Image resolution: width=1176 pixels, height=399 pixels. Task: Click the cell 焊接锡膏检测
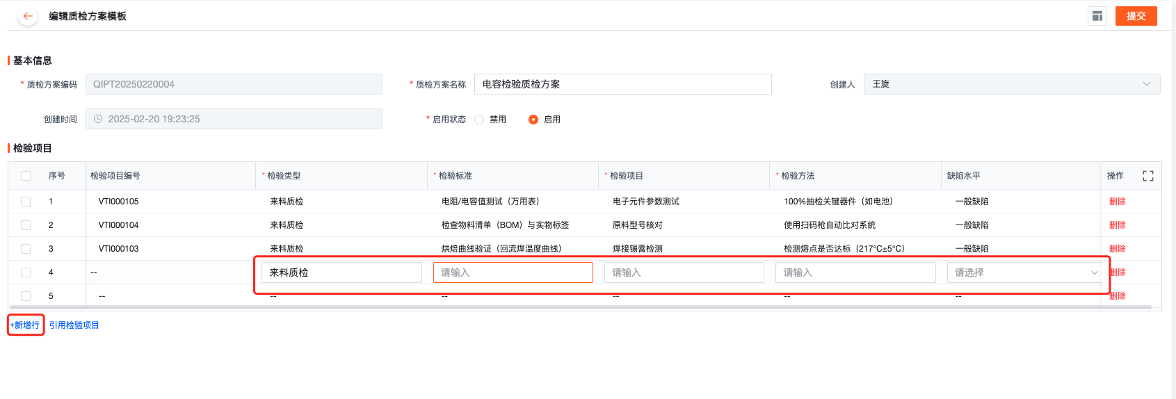coord(638,249)
